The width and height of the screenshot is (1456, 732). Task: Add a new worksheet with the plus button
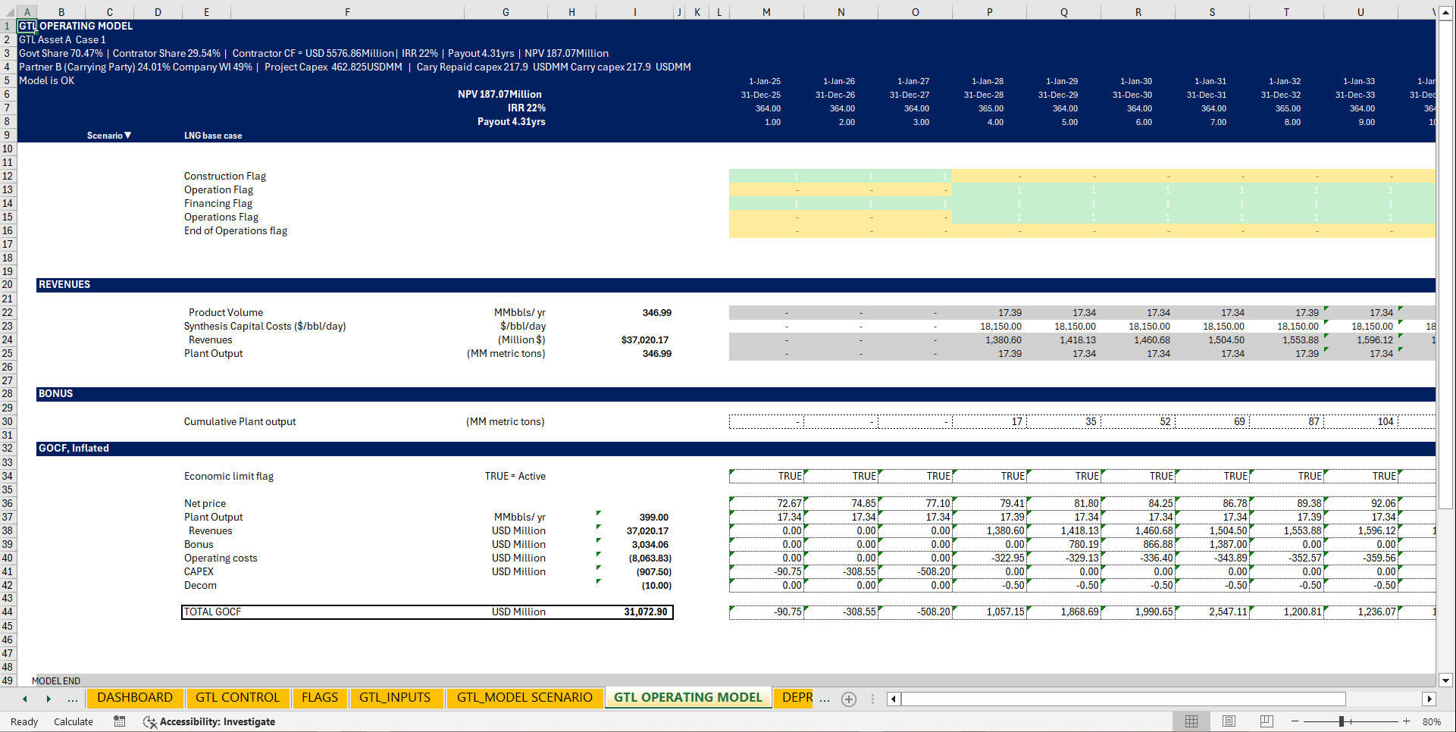(848, 699)
